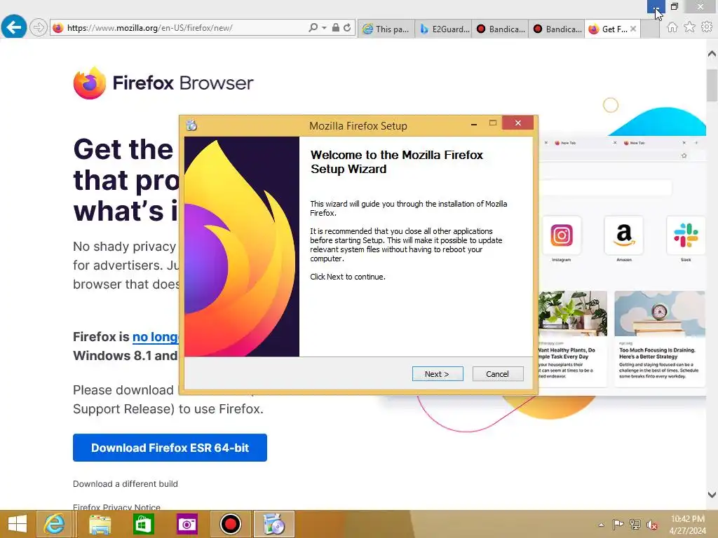Viewport: 718px width, 538px height.
Task: Open a new blank tab
Action: pos(649,29)
